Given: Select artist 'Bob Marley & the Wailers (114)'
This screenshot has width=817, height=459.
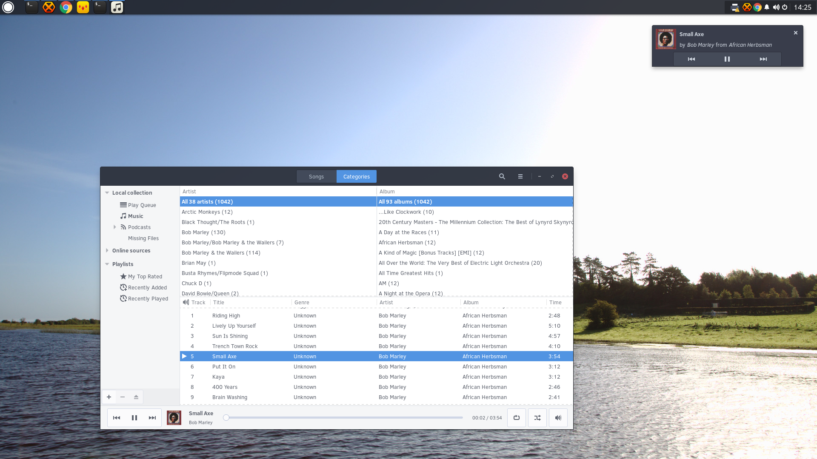Looking at the screenshot, I should click(x=278, y=252).
